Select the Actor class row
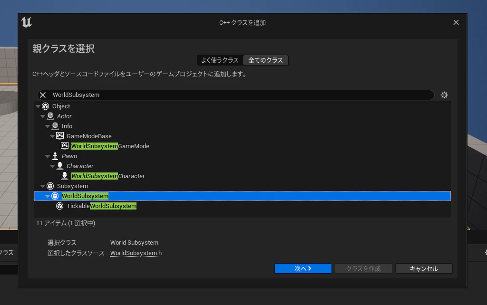Image resolution: width=487 pixels, height=305 pixels. pyautogui.click(x=242, y=116)
